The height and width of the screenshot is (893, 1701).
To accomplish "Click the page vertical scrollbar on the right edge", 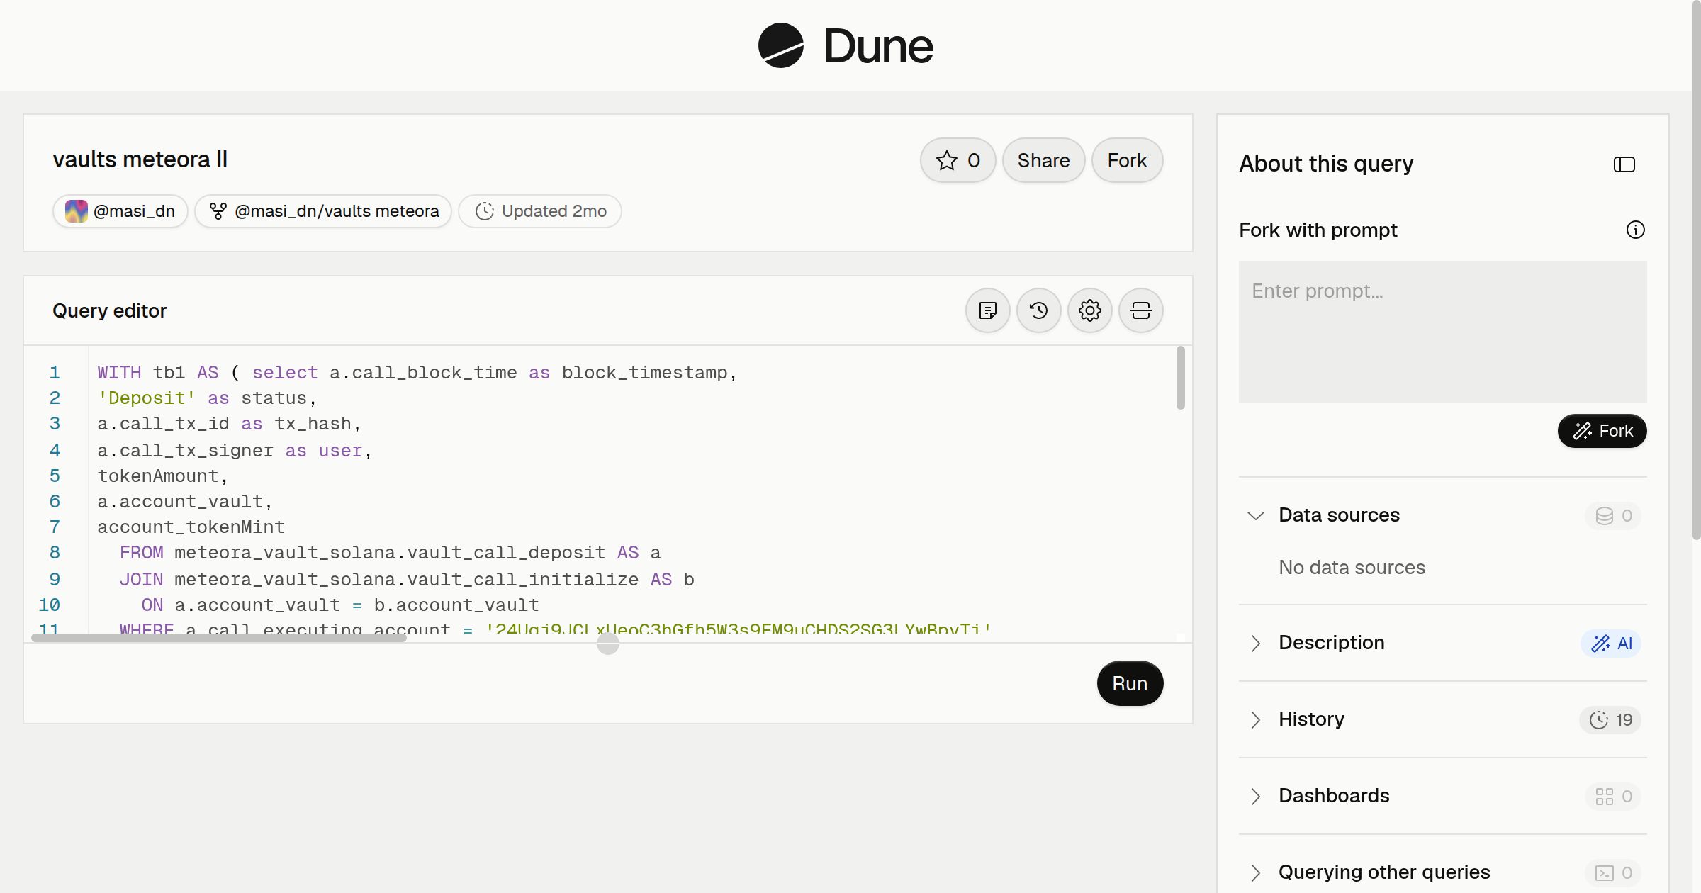I will 1696,269.
